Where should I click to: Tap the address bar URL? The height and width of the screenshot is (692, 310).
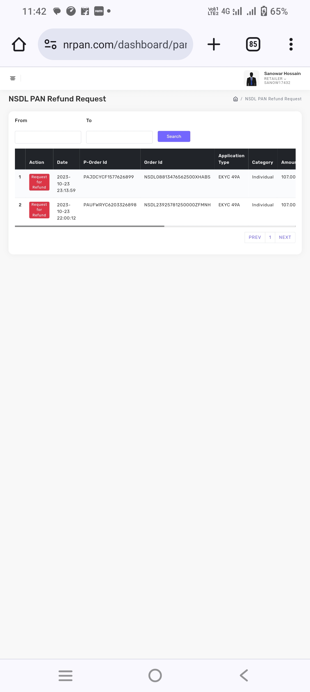click(x=125, y=45)
